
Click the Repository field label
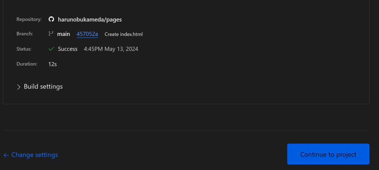click(29, 19)
